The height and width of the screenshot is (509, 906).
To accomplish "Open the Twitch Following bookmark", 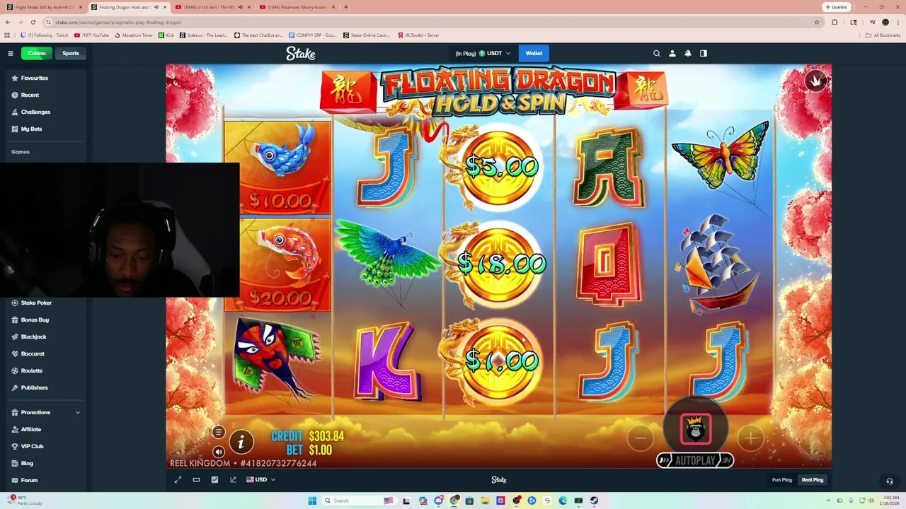I will 45,35.
